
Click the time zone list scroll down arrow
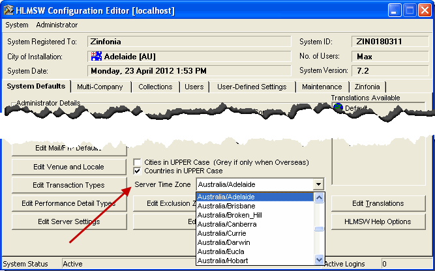tap(319, 260)
